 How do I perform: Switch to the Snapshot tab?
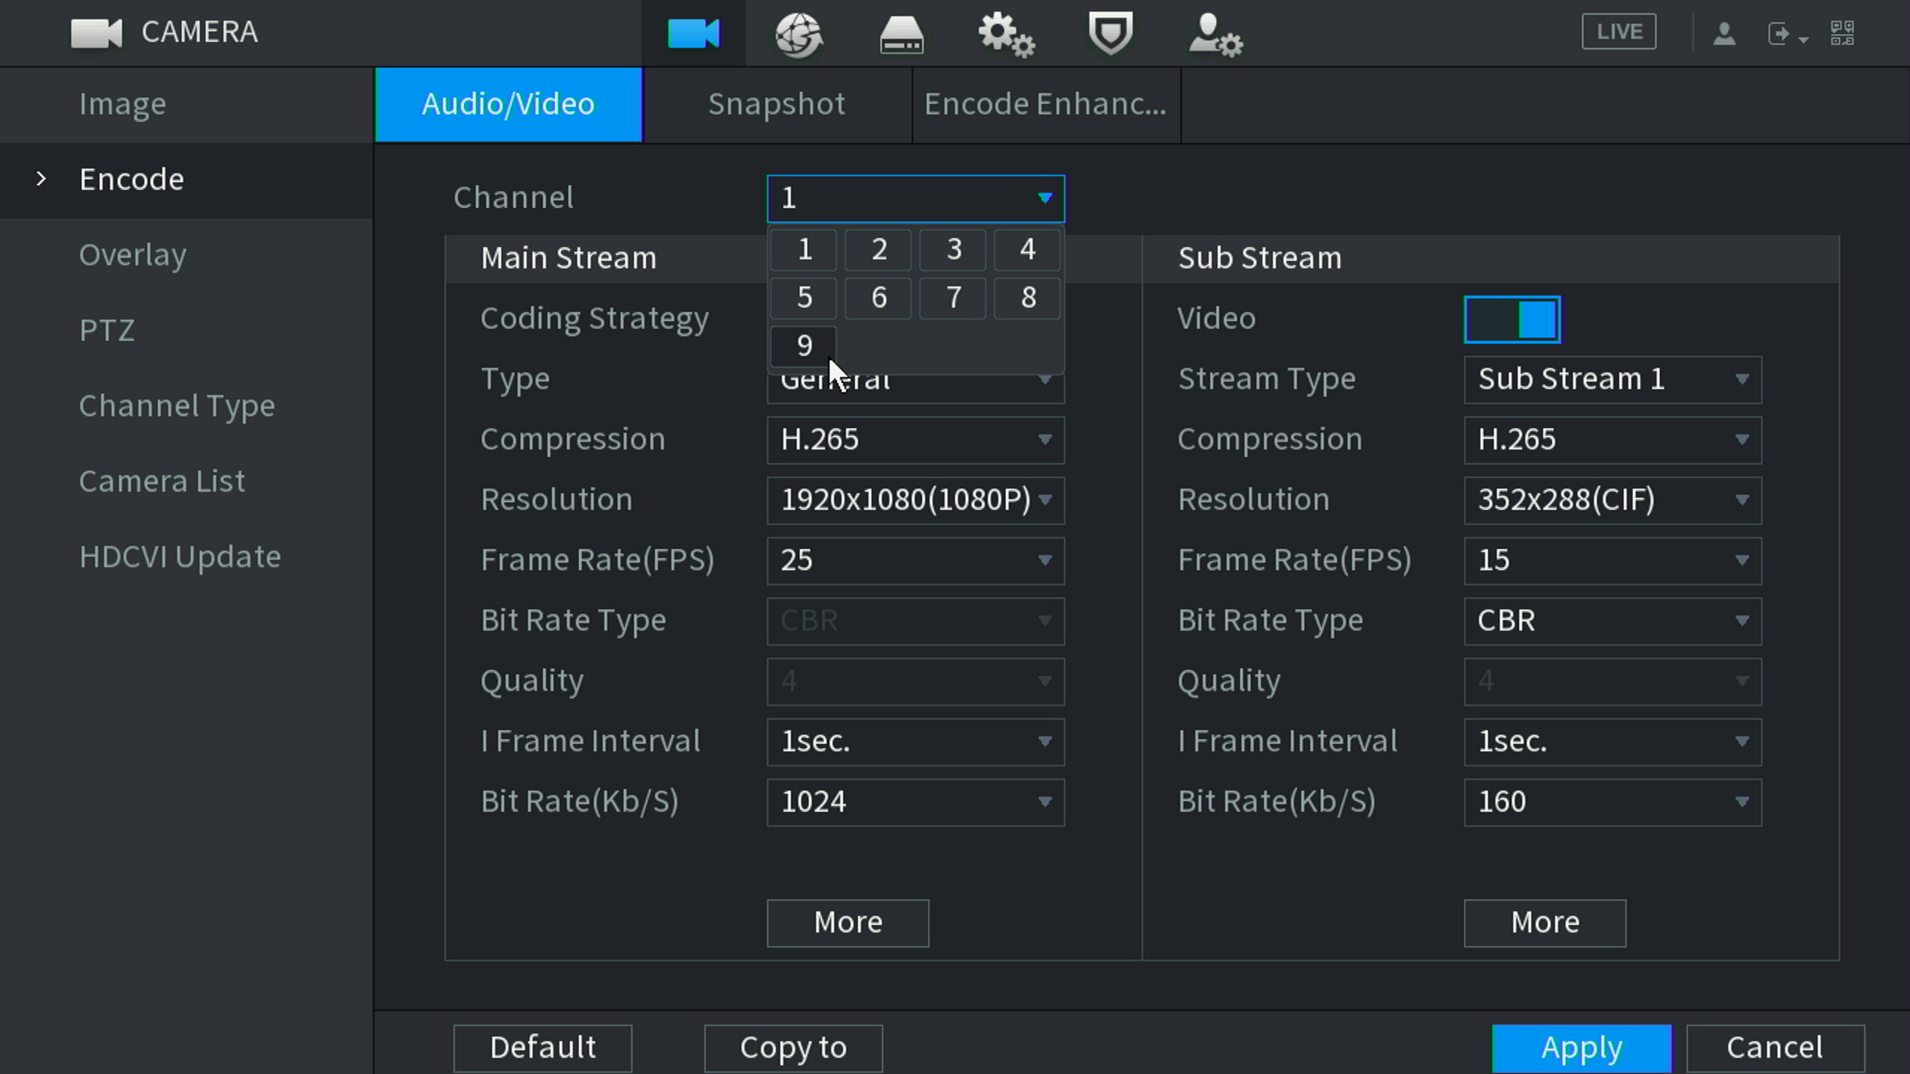pyautogui.click(x=776, y=104)
